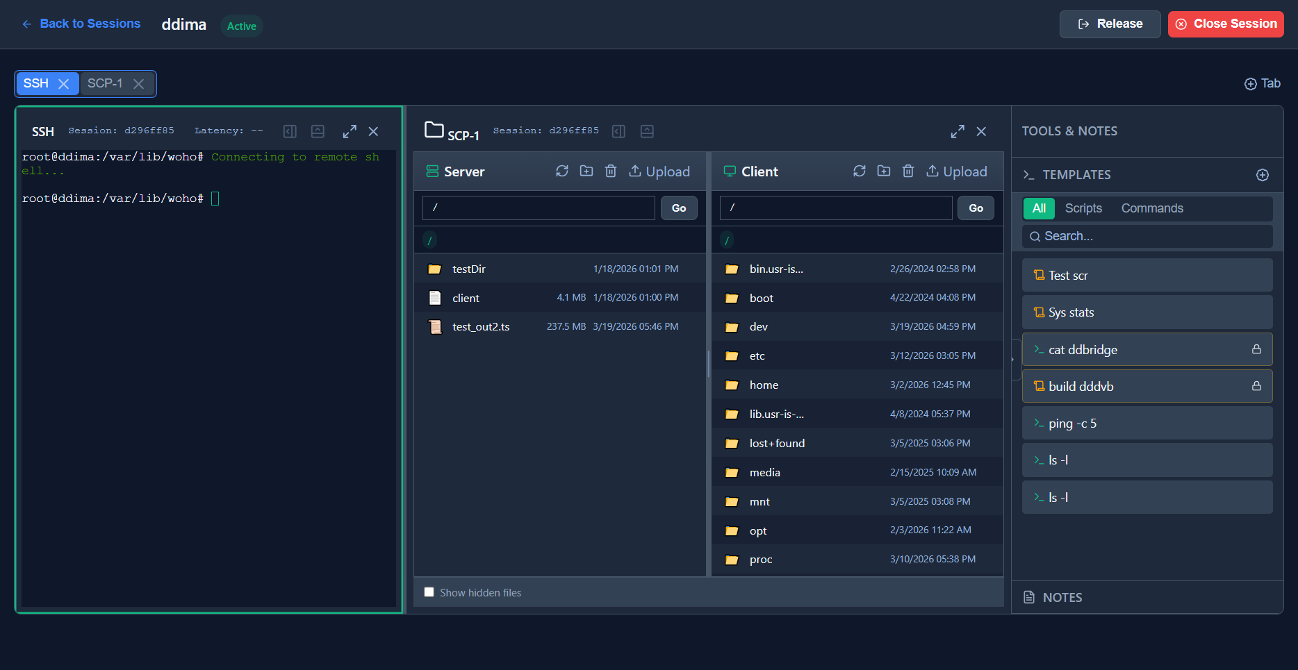
Task: Select the mnt folder in Client
Action: point(857,501)
